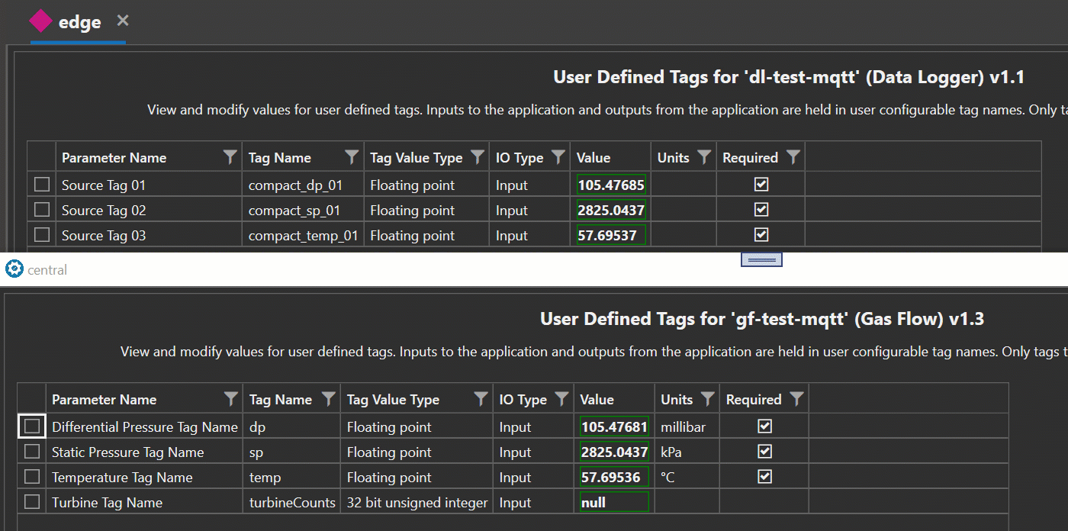Edit the null turbineCounts value field
The height and width of the screenshot is (531, 1068).
614,502
